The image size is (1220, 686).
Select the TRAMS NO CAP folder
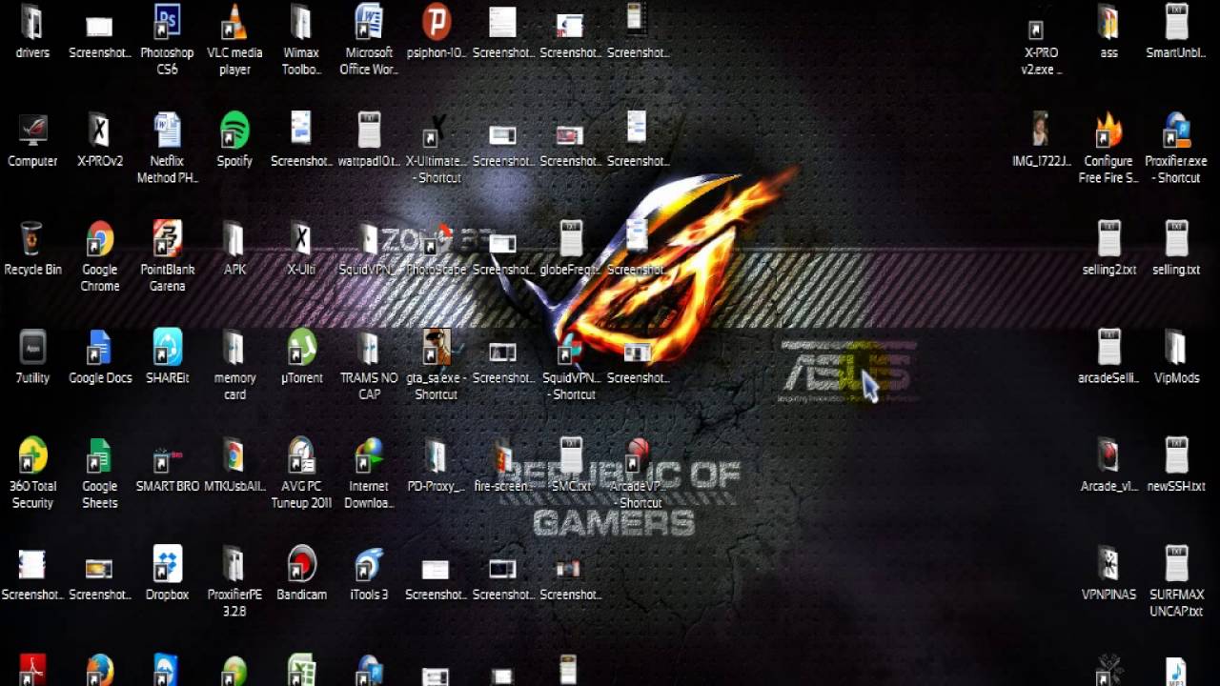(x=369, y=348)
